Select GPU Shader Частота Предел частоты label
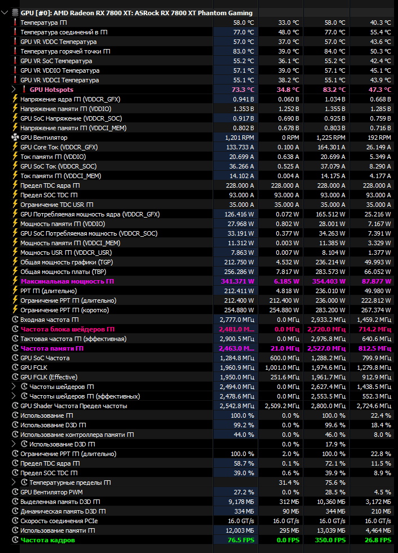 74,406
